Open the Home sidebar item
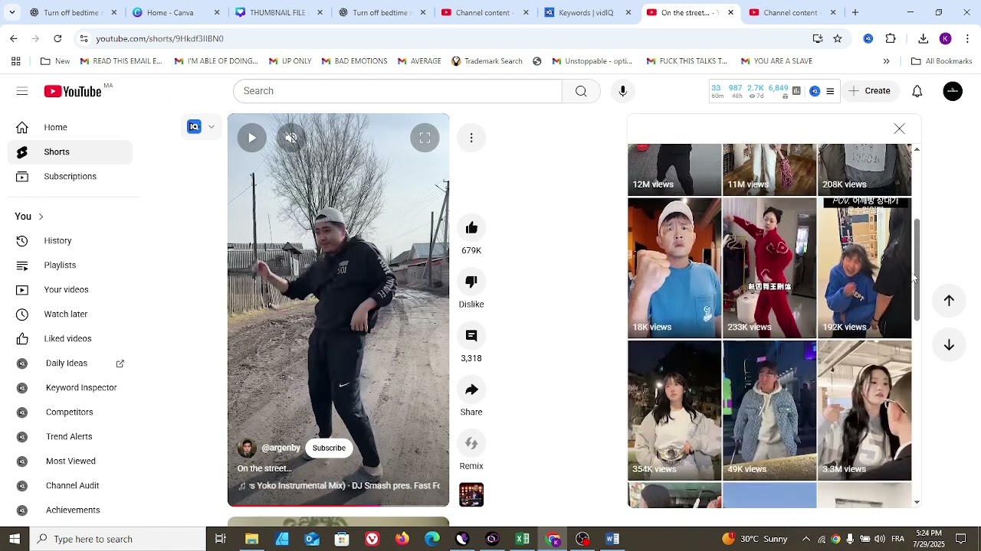981x551 pixels. pyautogui.click(x=70, y=128)
